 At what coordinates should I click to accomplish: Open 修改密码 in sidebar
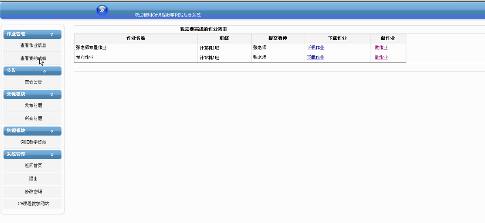tap(33, 192)
